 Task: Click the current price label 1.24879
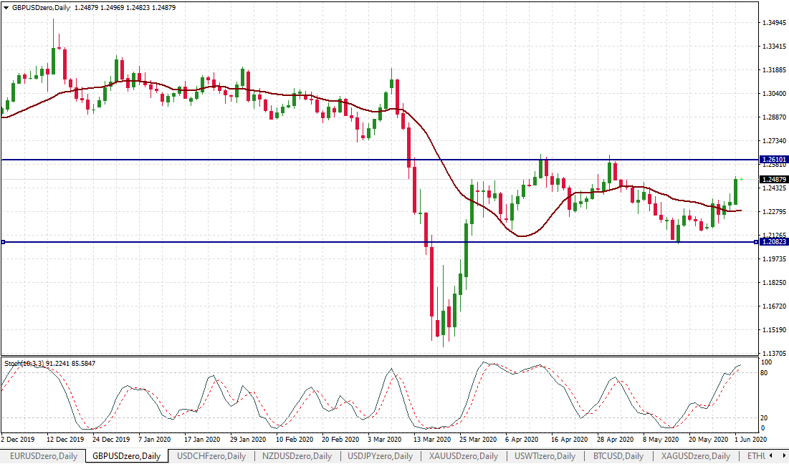774,179
